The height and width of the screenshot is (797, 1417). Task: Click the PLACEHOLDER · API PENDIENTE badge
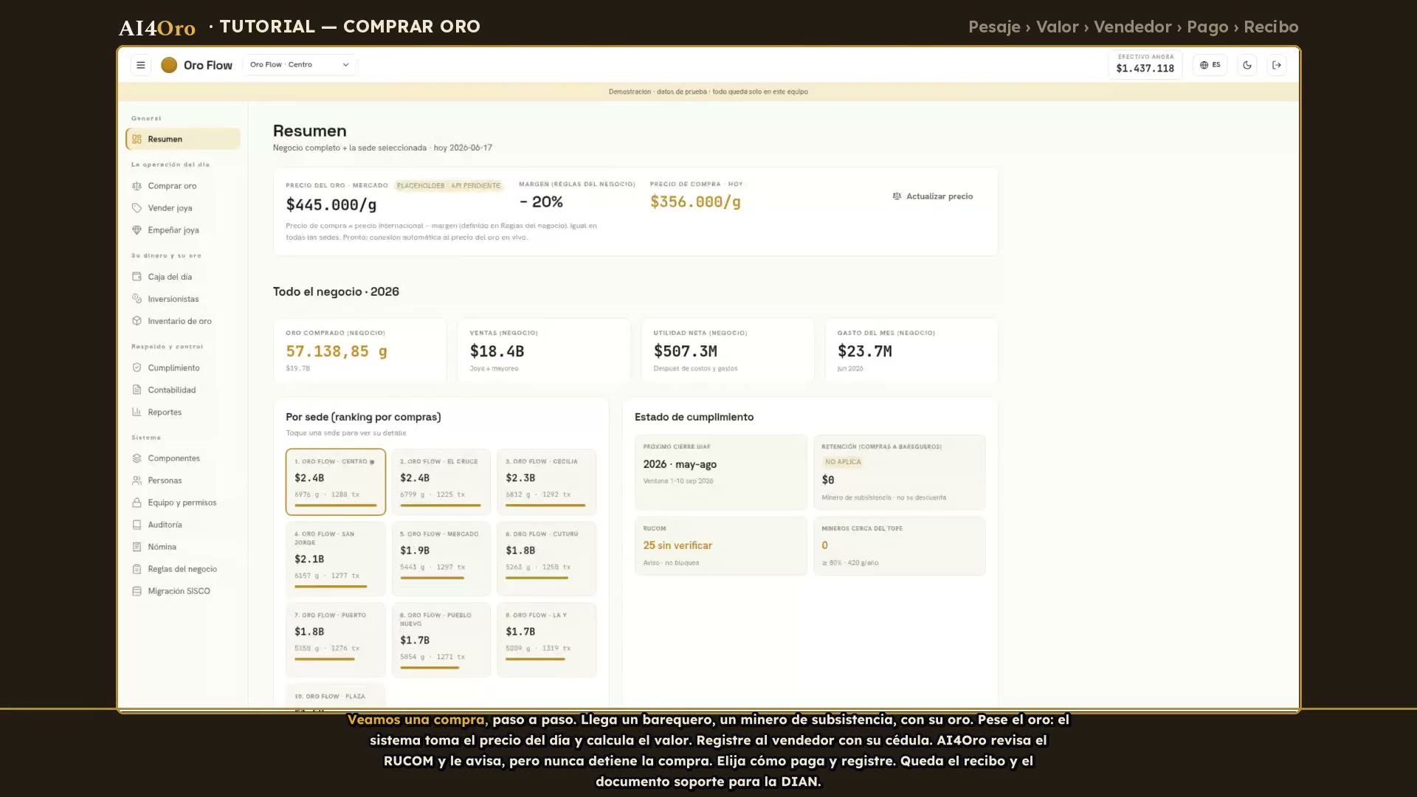coord(449,185)
